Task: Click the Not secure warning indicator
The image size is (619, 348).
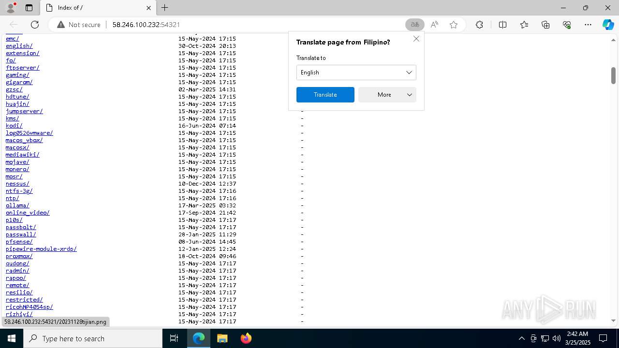Action: 79,25
